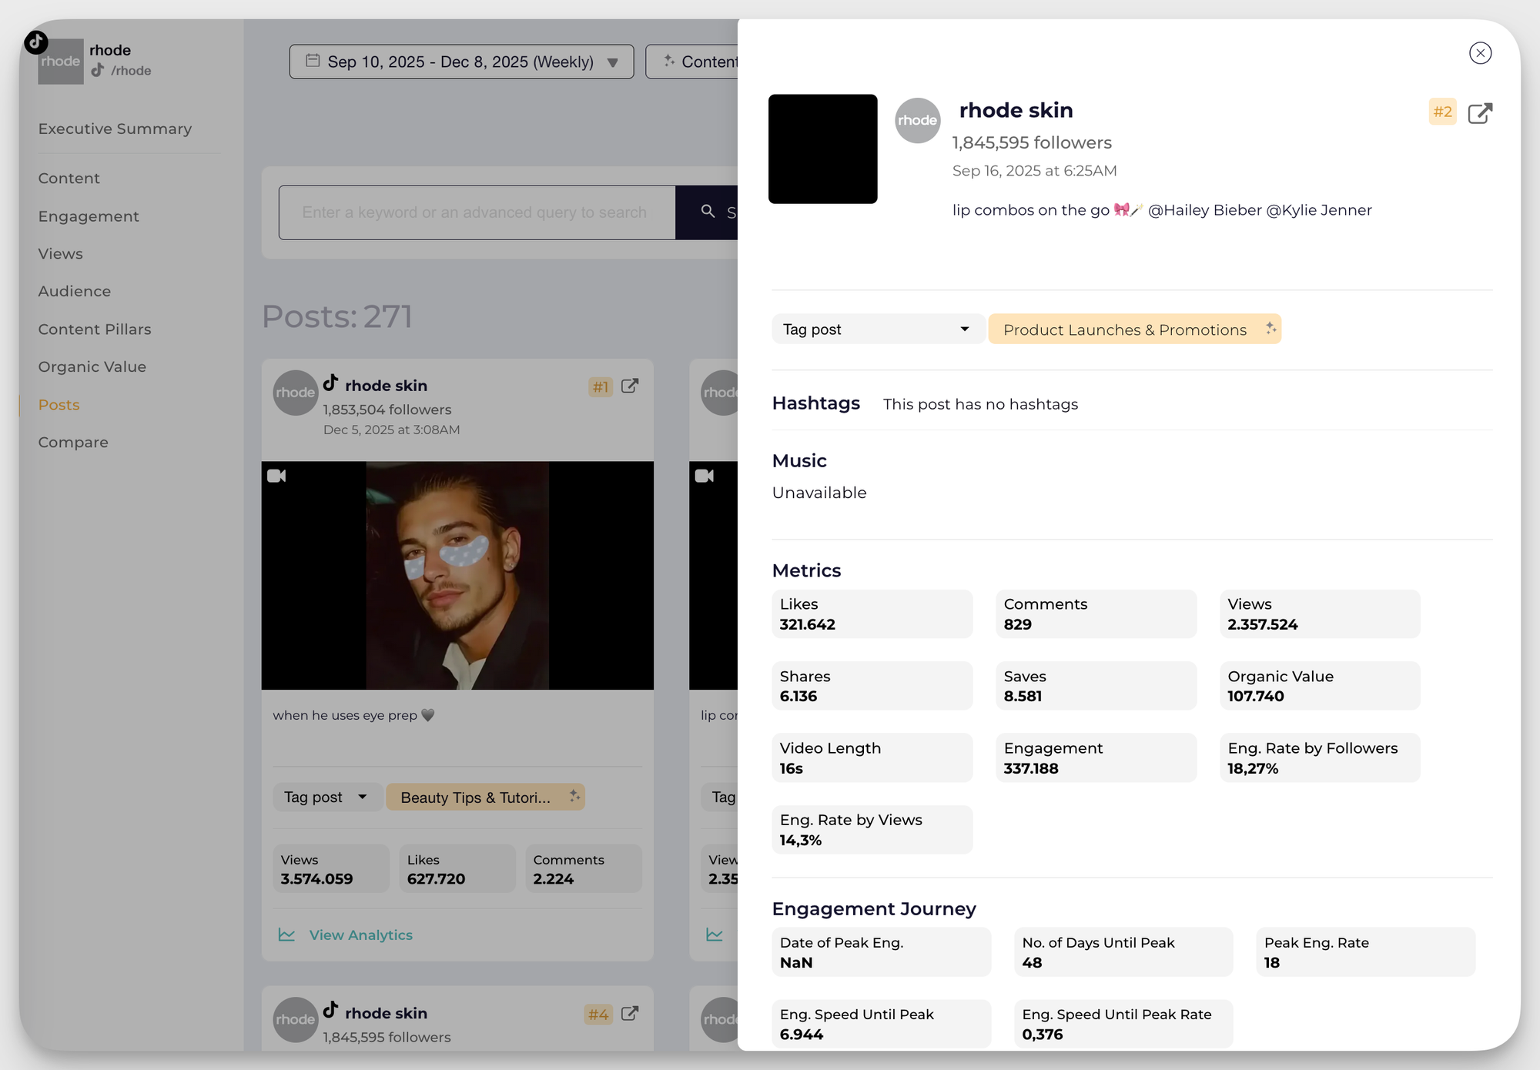Click the Product Launches & Promotions tag
1540x1070 pixels.
point(1124,329)
